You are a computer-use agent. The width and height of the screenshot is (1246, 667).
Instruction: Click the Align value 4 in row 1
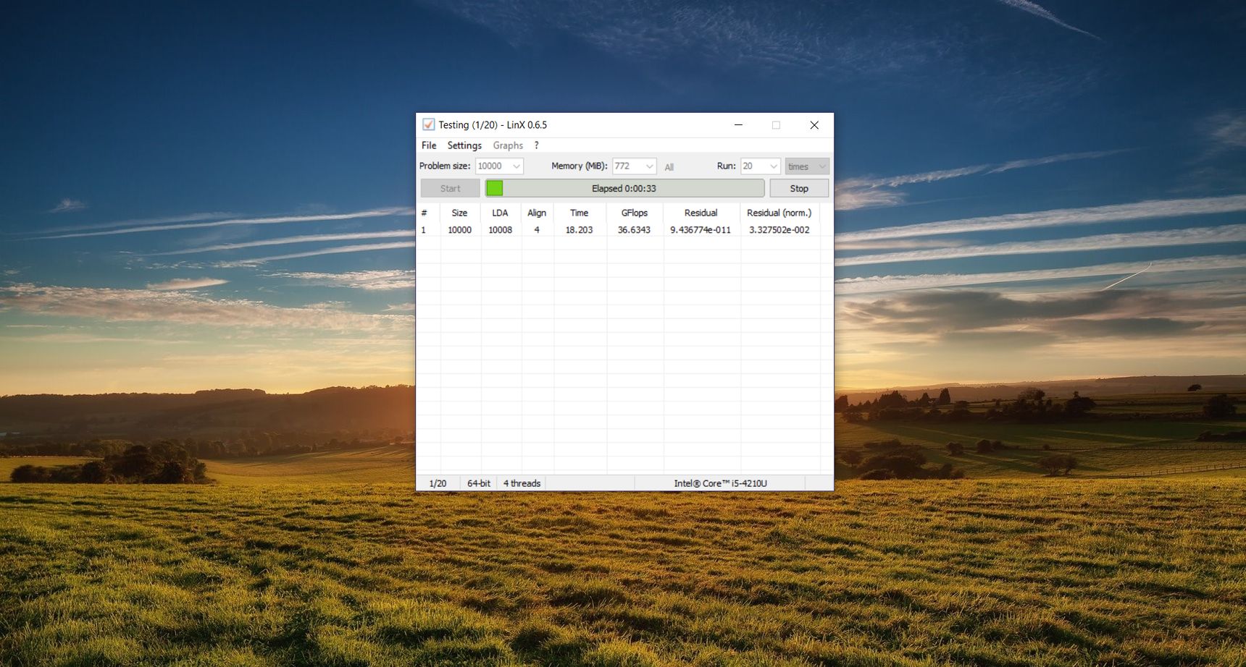pyautogui.click(x=537, y=230)
